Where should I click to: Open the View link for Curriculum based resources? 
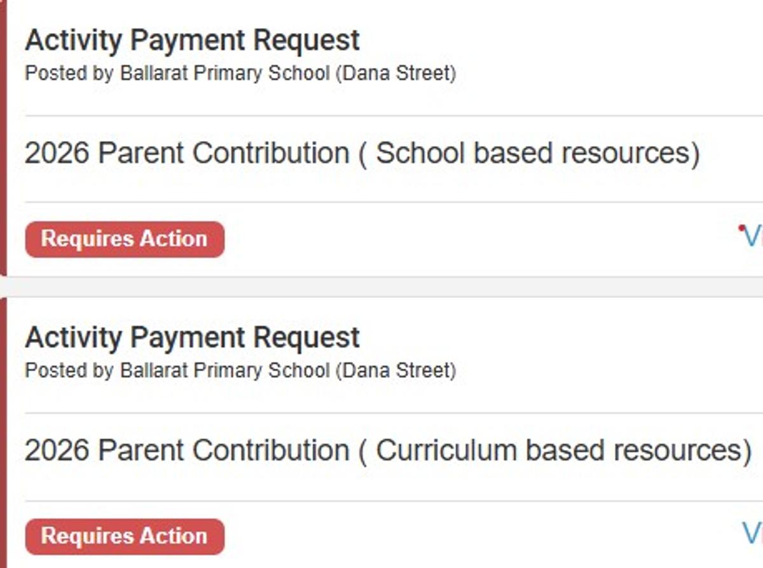pos(753,534)
